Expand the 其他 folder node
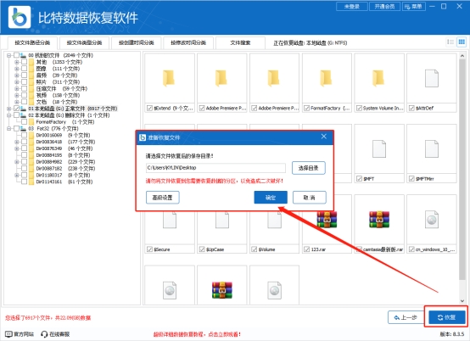 point(17,62)
